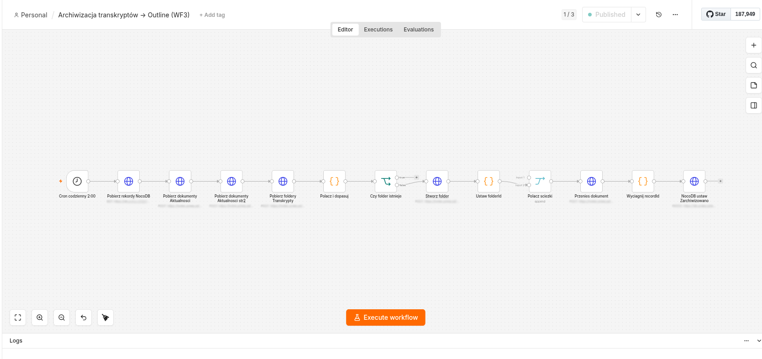The height and width of the screenshot is (359, 762).
Task: Zoom out on the canvas
Action: tap(62, 317)
